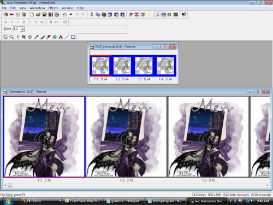
Task: Choose the Crop tool
Action: 24,37
